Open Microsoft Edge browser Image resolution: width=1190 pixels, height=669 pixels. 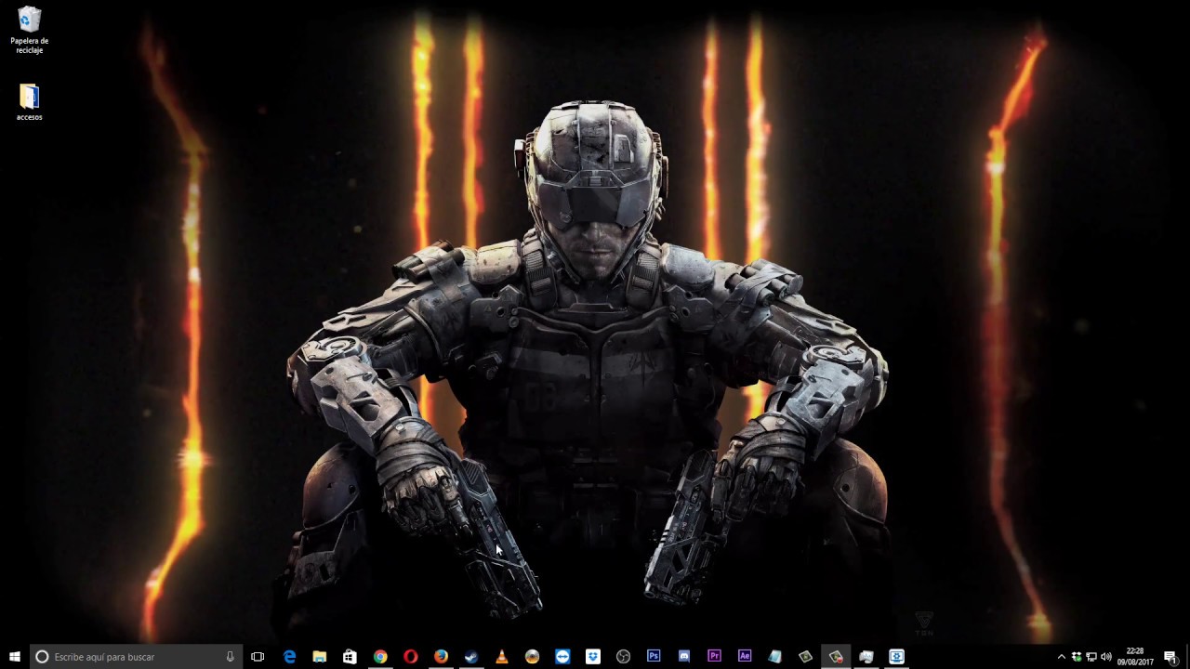pos(289,657)
